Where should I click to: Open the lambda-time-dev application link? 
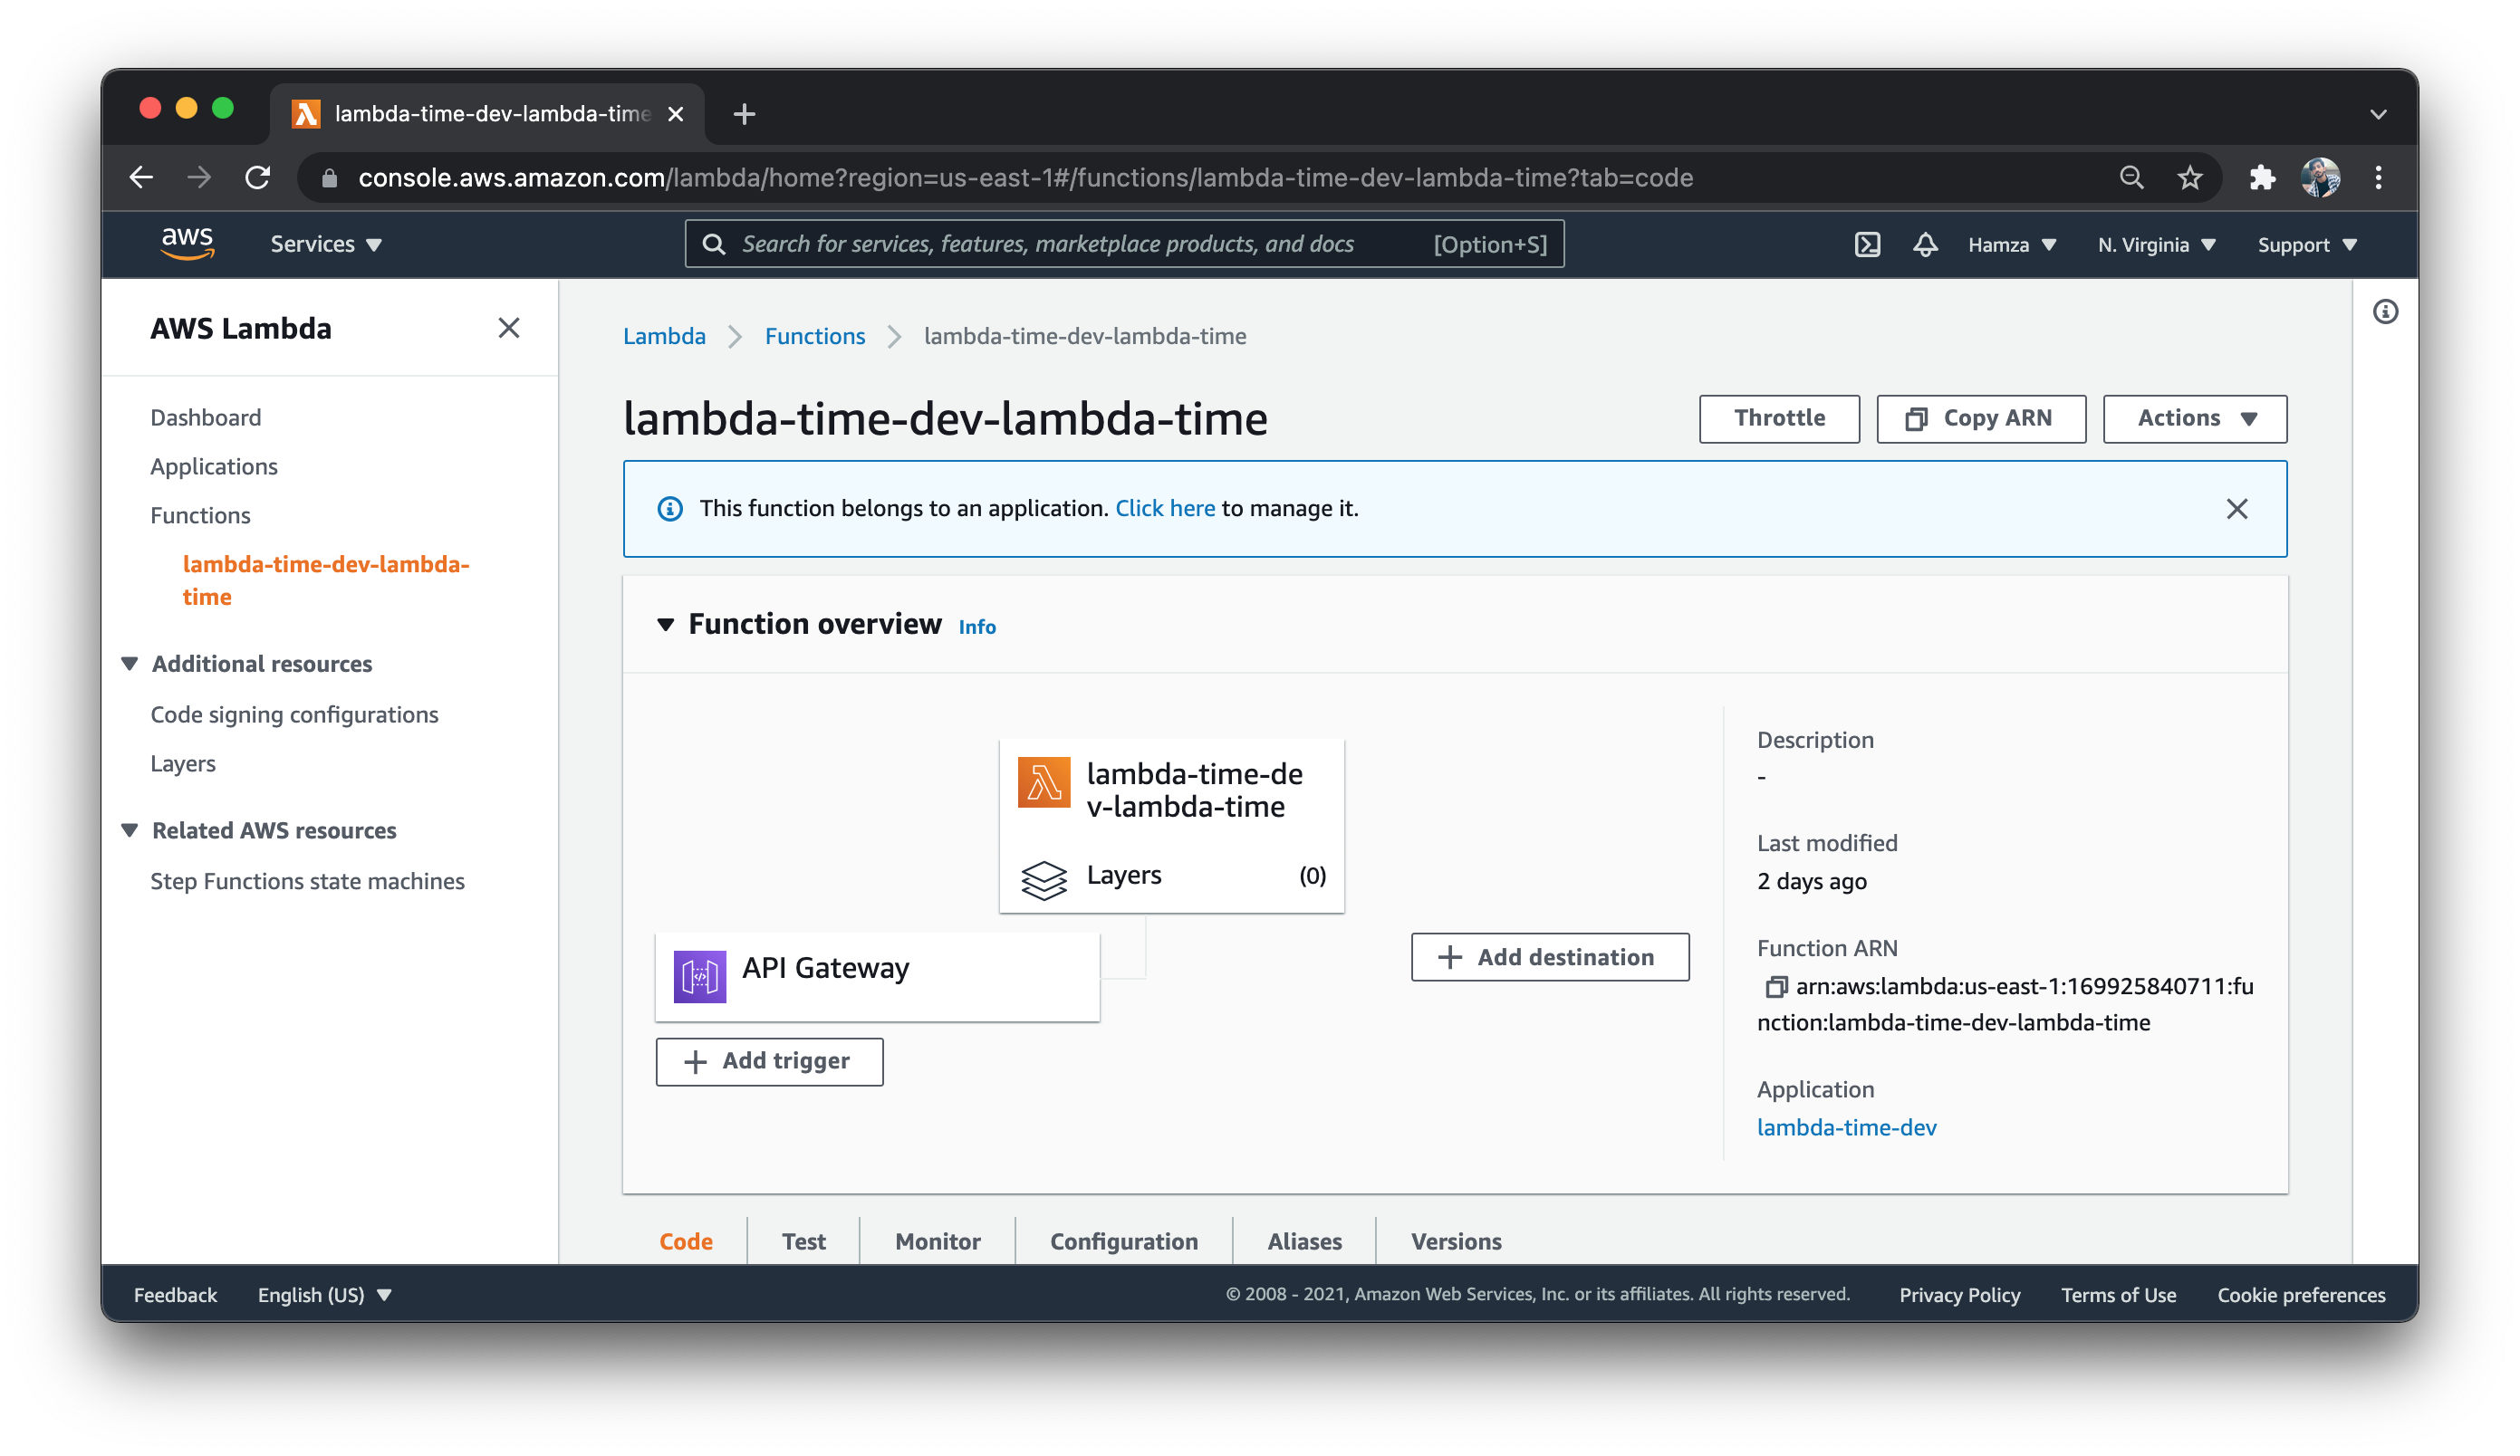point(1847,1127)
